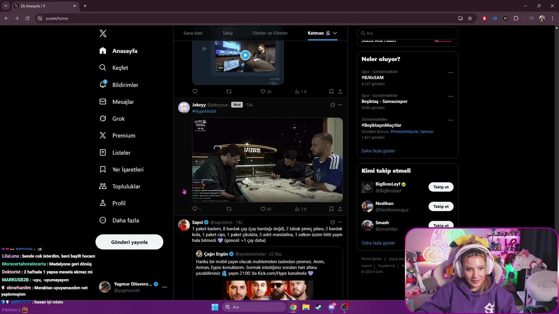Open #BJKvSAM trend
The width and height of the screenshot is (559, 314).
pos(373,78)
